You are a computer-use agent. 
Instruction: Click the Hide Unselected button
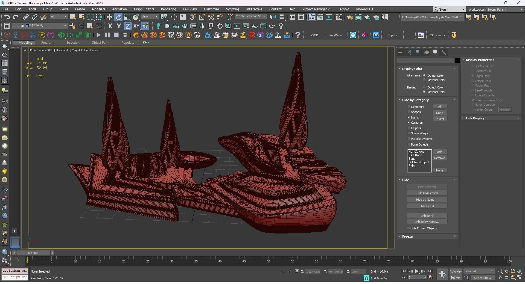point(427,193)
